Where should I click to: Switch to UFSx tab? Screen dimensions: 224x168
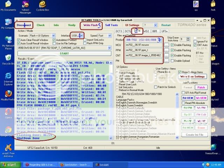(x=164, y=31)
